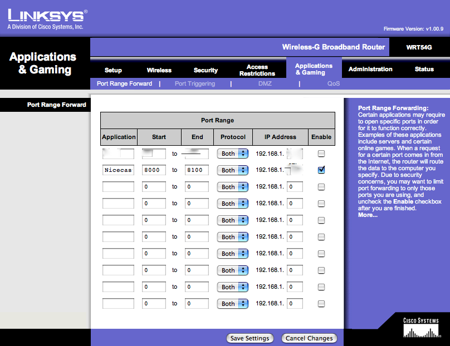The height and width of the screenshot is (346, 450).
Task: Click the blurred IP field in the Nicecas row
Action: point(295,170)
